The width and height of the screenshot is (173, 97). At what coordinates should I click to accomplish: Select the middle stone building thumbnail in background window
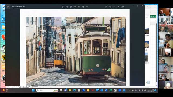tap(147, 44)
